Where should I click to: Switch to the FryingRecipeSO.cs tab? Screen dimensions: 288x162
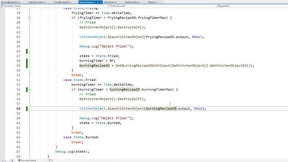pos(62,2)
